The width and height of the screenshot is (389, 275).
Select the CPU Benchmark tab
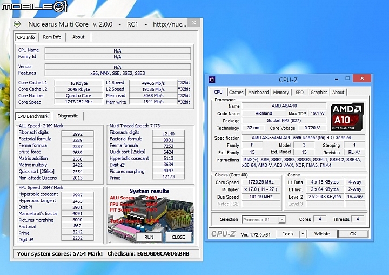point(33,116)
